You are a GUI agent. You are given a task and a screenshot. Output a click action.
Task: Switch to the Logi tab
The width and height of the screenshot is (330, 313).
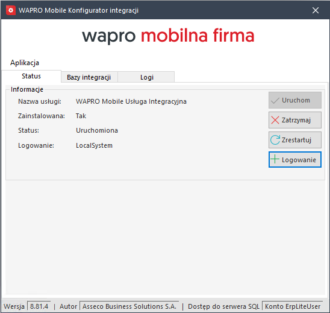coord(147,77)
